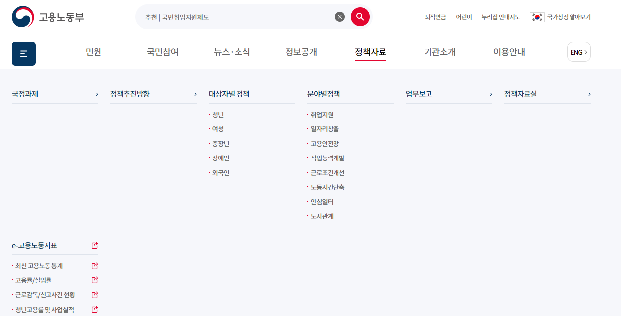Select 청년 under 대상자별 정책

(218, 115)
